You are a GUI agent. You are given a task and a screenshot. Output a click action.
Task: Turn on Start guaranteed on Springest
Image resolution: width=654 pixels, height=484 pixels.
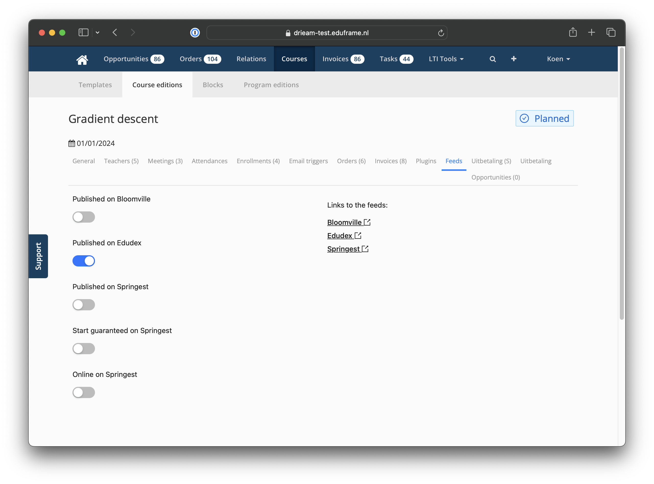pyautogui.click(x=83, y=349)
